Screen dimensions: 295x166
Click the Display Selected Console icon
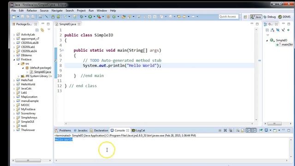click(x=266, y=130)
